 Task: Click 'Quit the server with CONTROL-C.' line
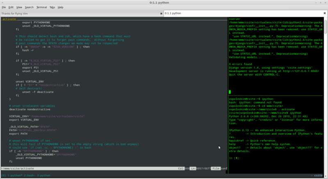point(254,74)
